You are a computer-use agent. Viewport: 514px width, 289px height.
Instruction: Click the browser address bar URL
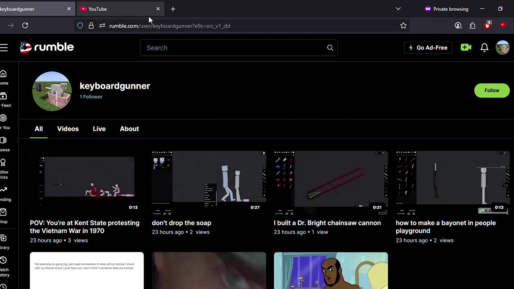point(170,26)
